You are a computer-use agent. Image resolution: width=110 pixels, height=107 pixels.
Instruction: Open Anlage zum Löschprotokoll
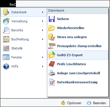point(78,73)
